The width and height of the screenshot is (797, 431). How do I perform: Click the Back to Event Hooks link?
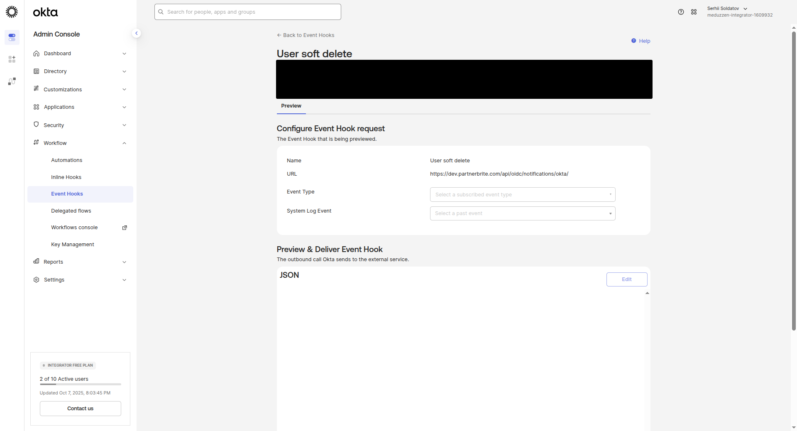306,35
